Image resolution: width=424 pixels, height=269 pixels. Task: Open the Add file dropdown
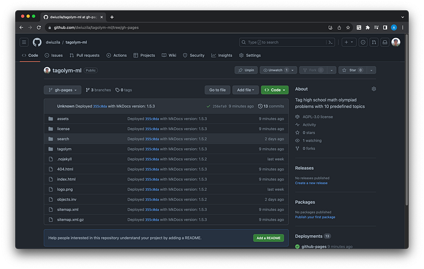(x=245, y=90)
